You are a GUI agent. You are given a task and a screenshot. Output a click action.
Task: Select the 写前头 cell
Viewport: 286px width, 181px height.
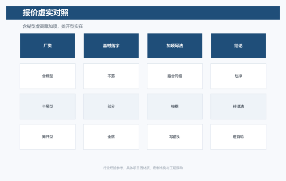pos(175,137)
